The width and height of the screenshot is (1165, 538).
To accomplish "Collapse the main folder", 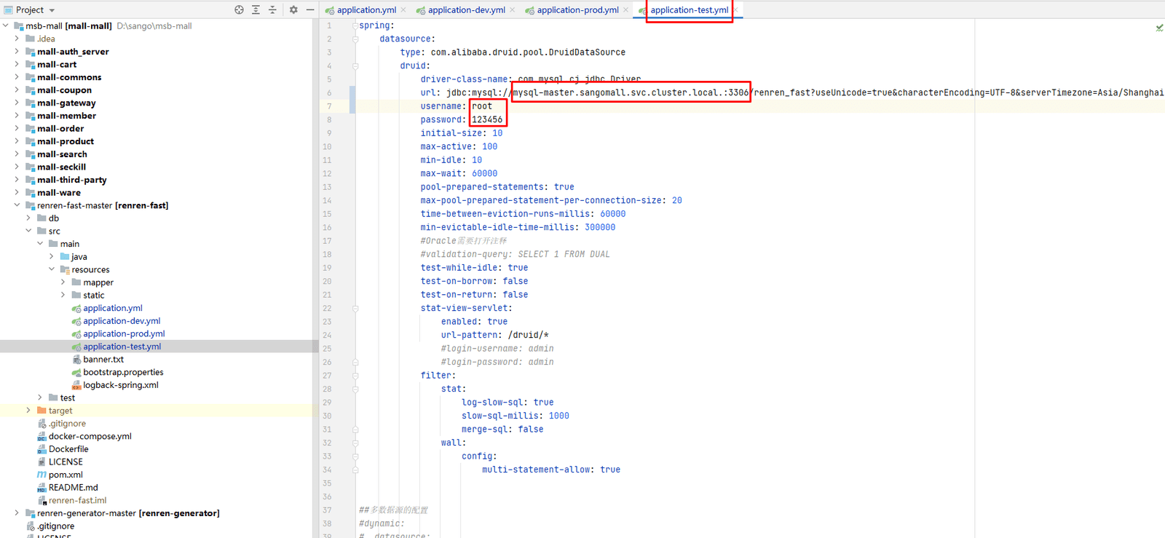I will click(x=41, y=244).
